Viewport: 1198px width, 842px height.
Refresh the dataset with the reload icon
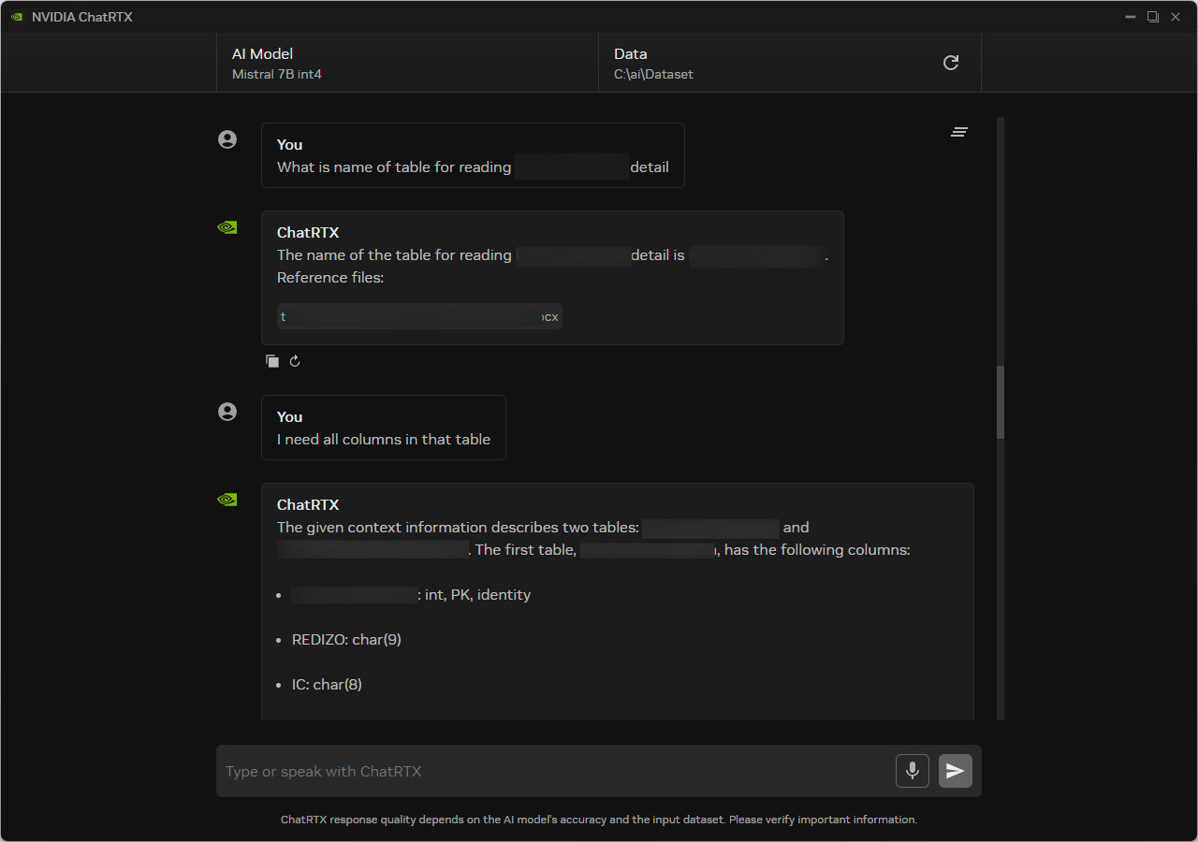click(x=950, y=63)
